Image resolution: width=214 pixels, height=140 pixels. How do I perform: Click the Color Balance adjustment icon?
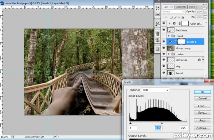[174, 24]
